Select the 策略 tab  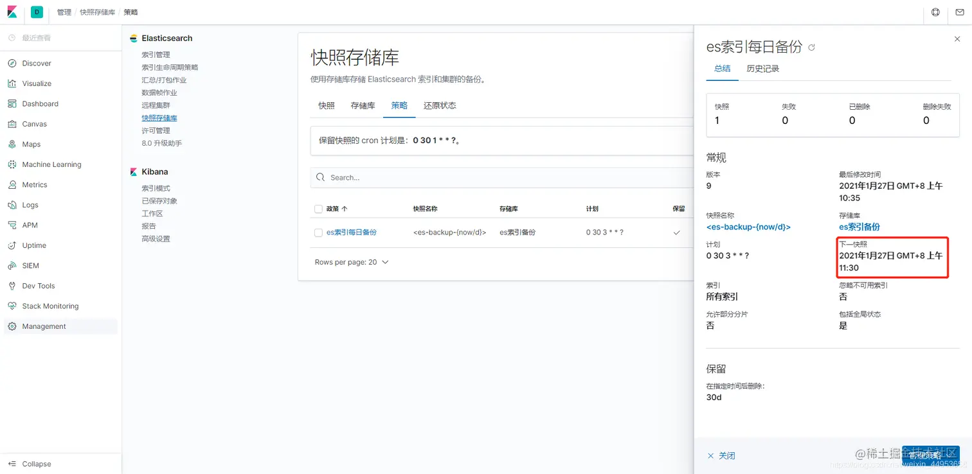coord(399,105)
